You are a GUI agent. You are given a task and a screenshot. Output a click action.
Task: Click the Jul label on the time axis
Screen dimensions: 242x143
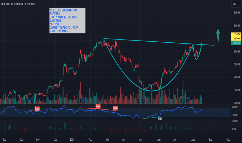[174, 140]
